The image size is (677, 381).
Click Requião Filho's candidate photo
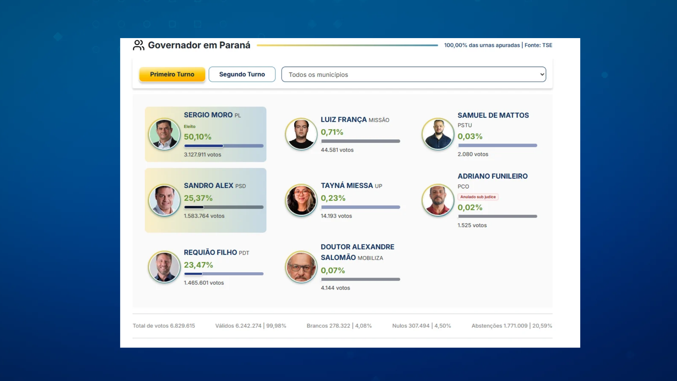pos(164,267)
